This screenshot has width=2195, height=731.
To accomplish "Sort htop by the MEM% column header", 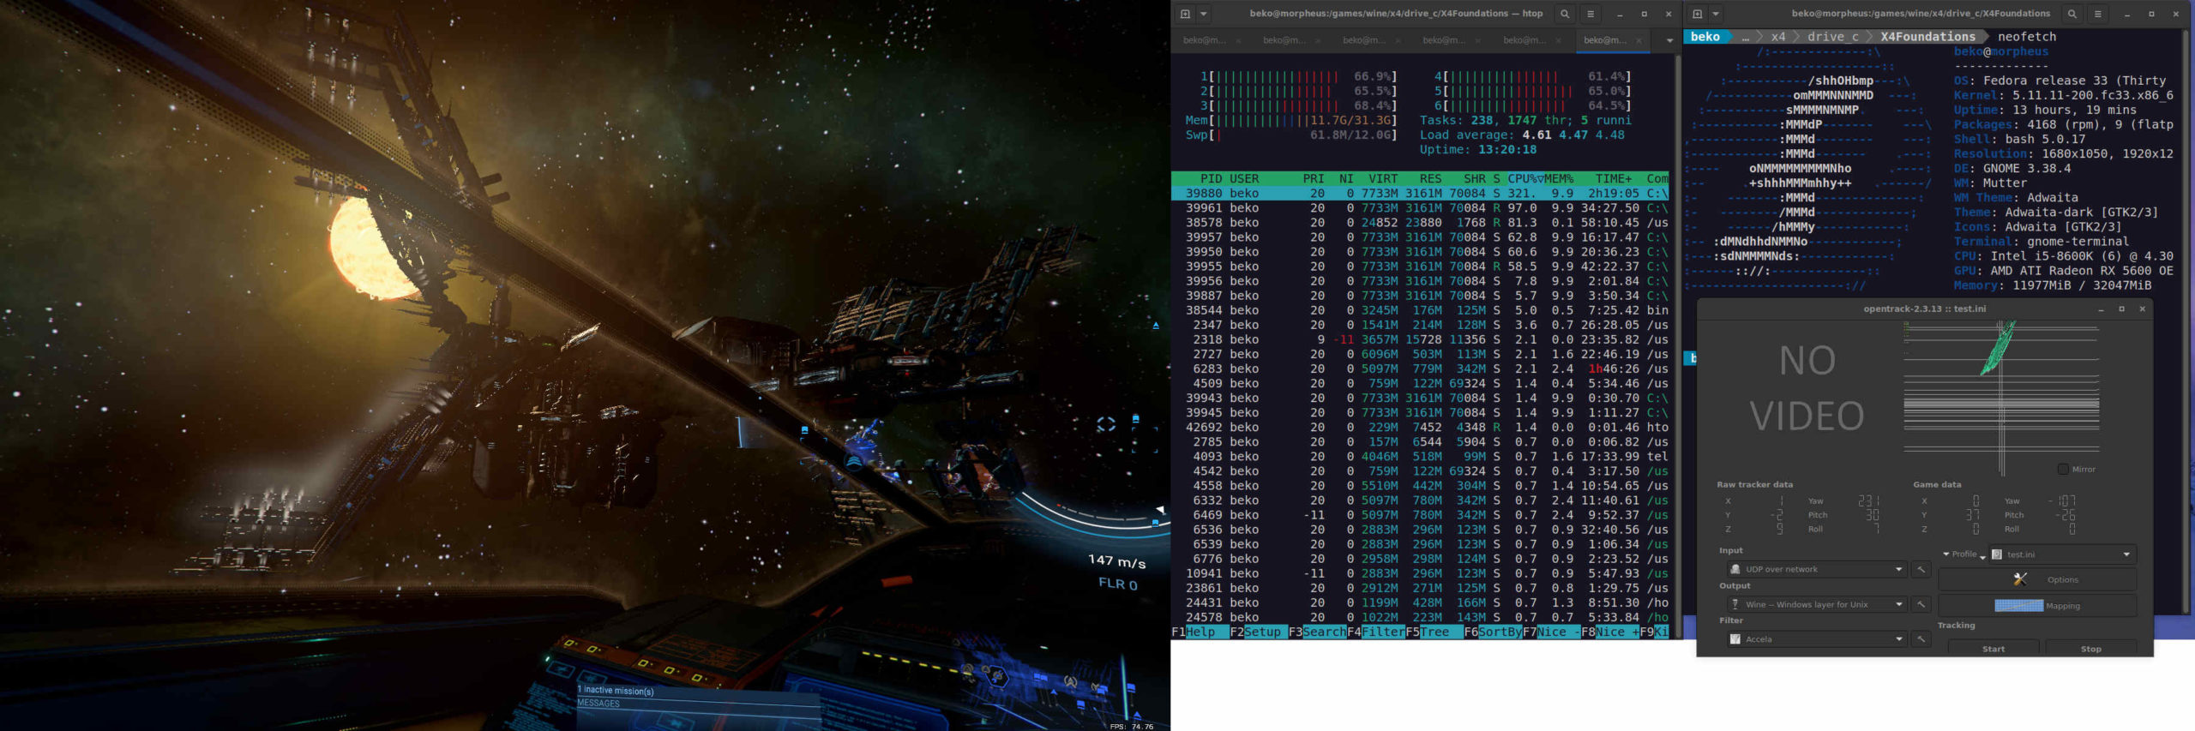I will (1559, 178).
